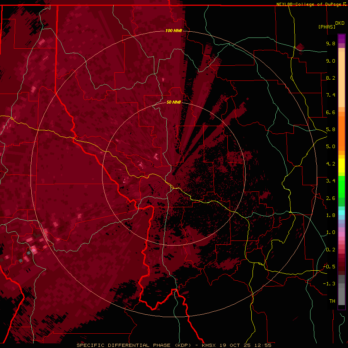Click the 'DKD' units label above legend
The image size is (348, 348).
coord(340,23)
